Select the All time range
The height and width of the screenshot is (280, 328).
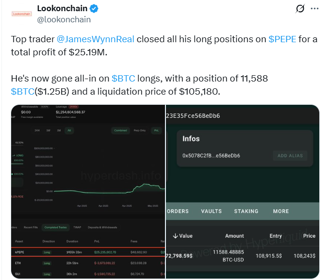pos(69,131)
